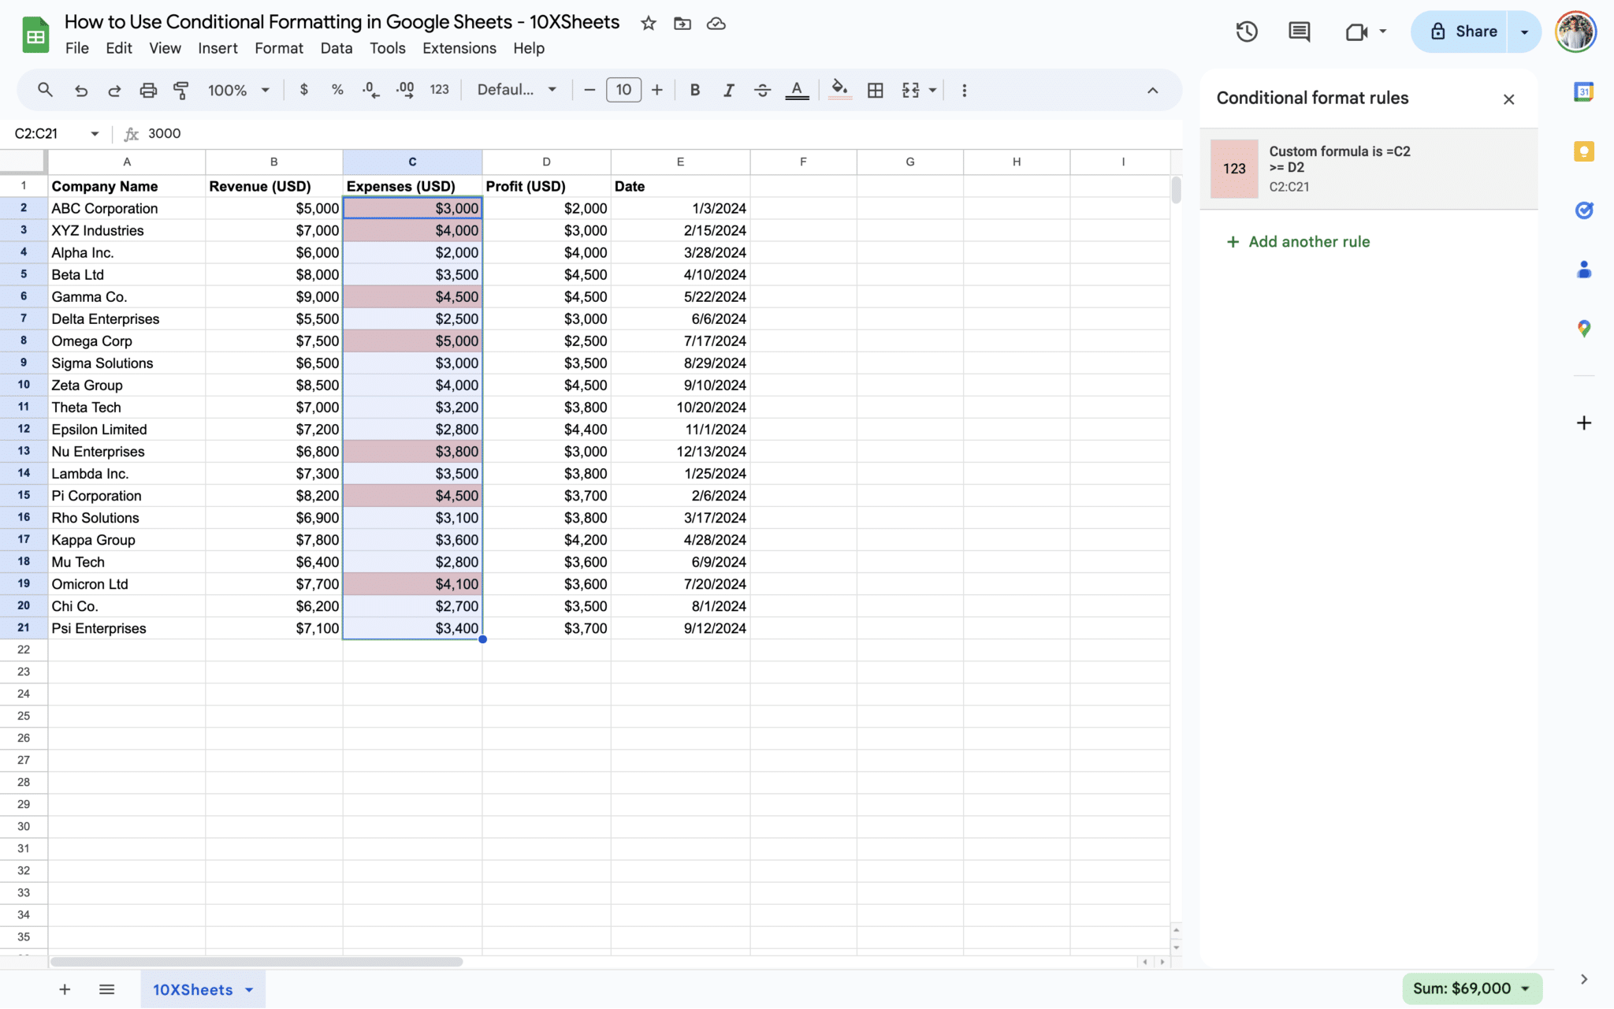View the cloud save status icon

[x=716, y=23]
